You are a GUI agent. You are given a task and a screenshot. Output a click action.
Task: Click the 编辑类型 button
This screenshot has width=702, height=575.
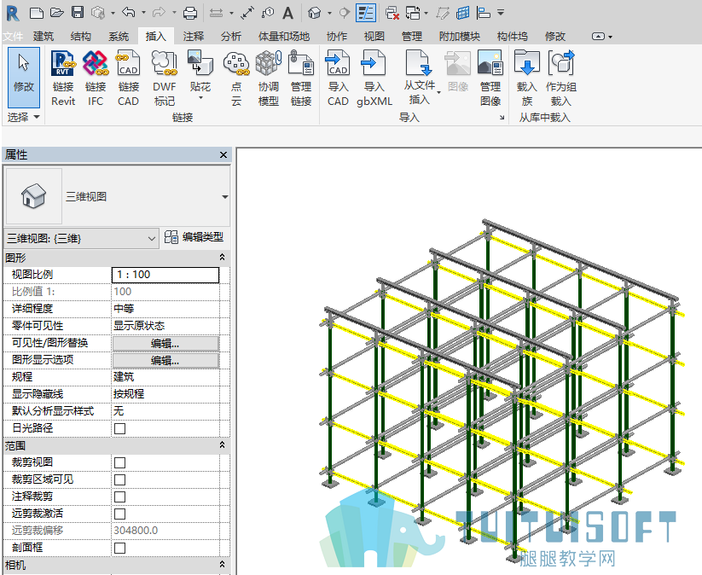tap(194, 237)
